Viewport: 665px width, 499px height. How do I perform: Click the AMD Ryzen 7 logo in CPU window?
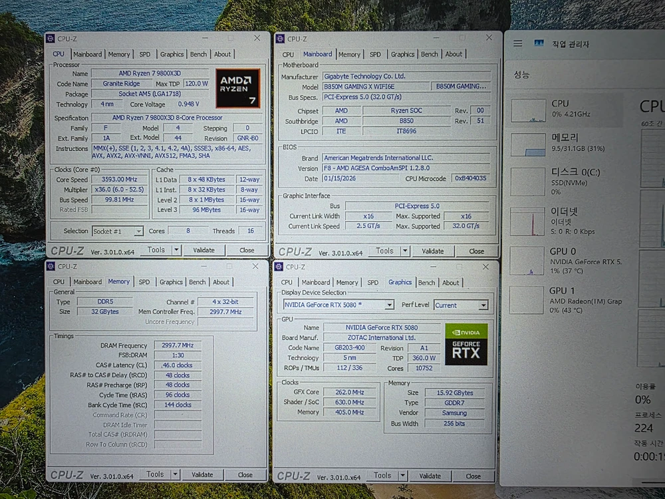pos(237,88)
